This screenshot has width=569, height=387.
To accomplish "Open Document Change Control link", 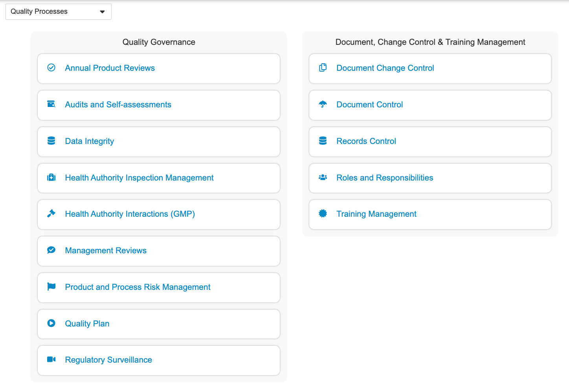I will tap(385, 68).
